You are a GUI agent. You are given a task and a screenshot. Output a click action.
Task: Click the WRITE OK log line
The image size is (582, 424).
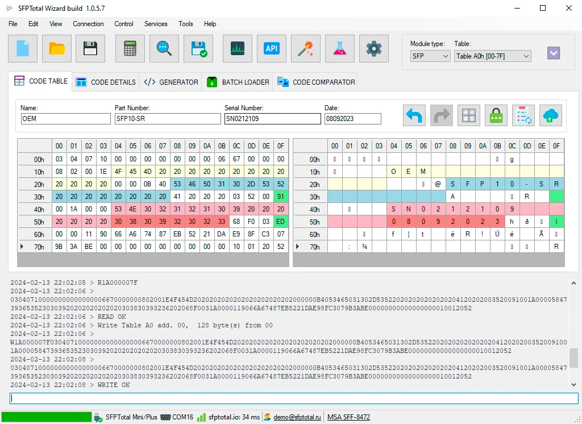[x=70, y=385]
